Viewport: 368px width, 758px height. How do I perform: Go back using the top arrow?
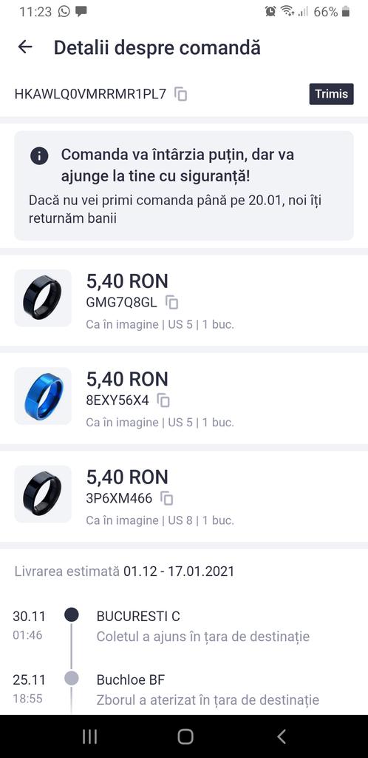[x=25, y=47]
